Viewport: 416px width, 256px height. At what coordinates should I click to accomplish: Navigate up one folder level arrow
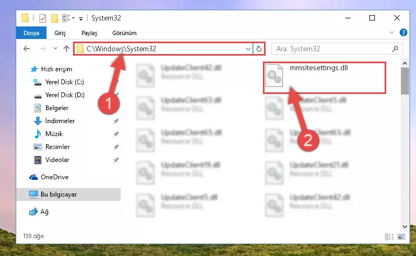click(67, 49)
